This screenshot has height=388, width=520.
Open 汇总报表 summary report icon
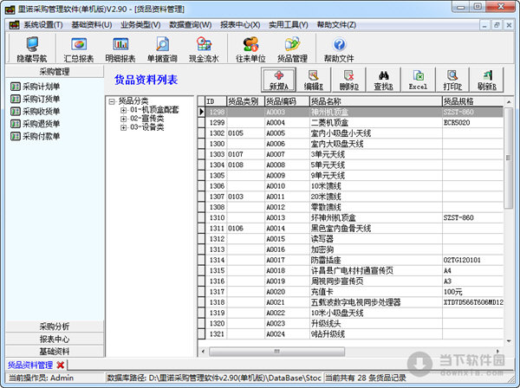point(79,48)
